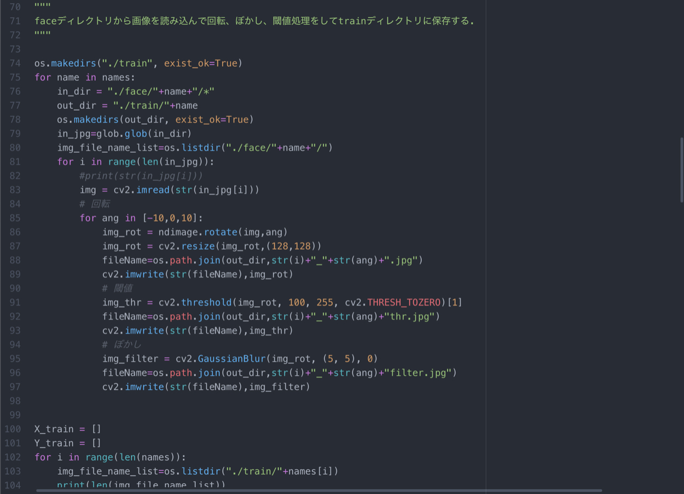
Task: Click the ぼかし comment line
Action: (121, 344)
